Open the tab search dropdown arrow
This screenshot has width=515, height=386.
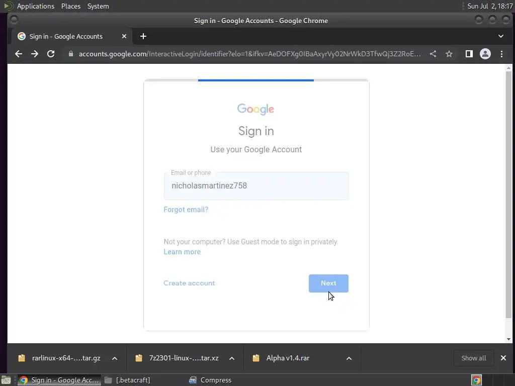(501, 36)
